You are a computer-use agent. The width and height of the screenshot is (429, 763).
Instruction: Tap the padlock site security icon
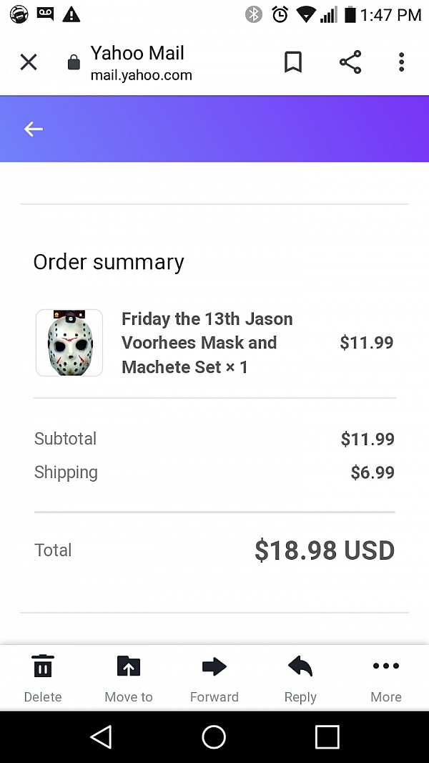coord(74,63)
